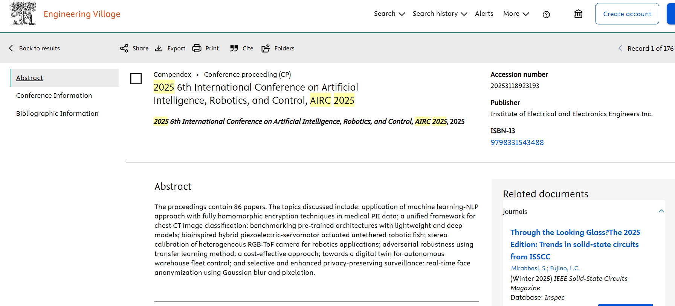Viewport: 675px width, 306px height.
Task: Click the Create account button
Action: (627, 14)
